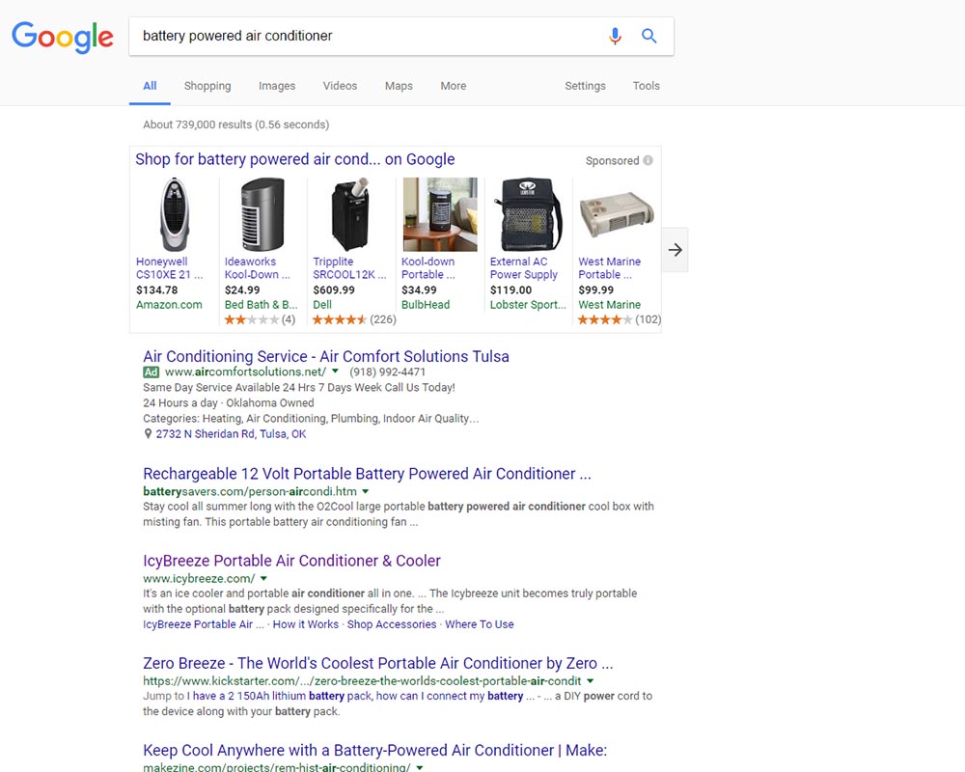
Task: Expand dropdown next to batterysavers.com URL
Action: [x=365, y=491]
